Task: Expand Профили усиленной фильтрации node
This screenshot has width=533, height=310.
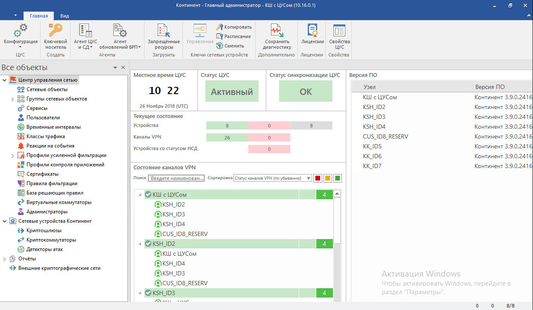Action: click(13, 155)
